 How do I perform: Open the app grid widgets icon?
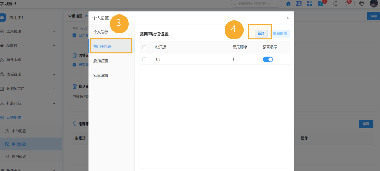(310, 4)
